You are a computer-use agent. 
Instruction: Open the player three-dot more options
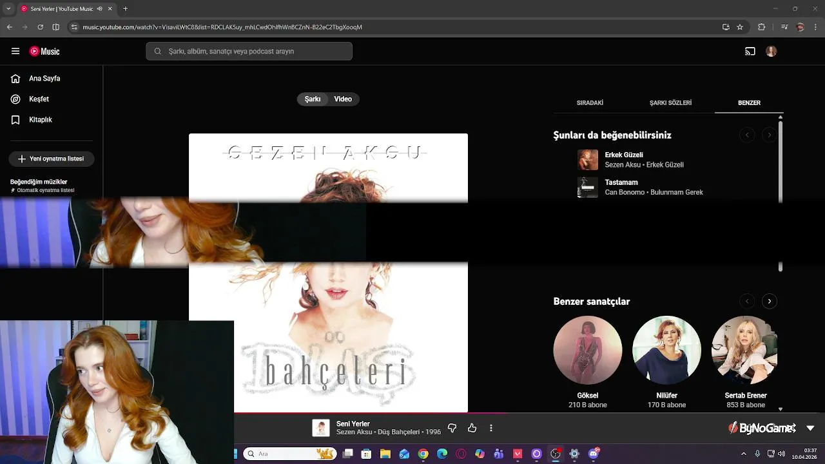(x=491, y=428)
